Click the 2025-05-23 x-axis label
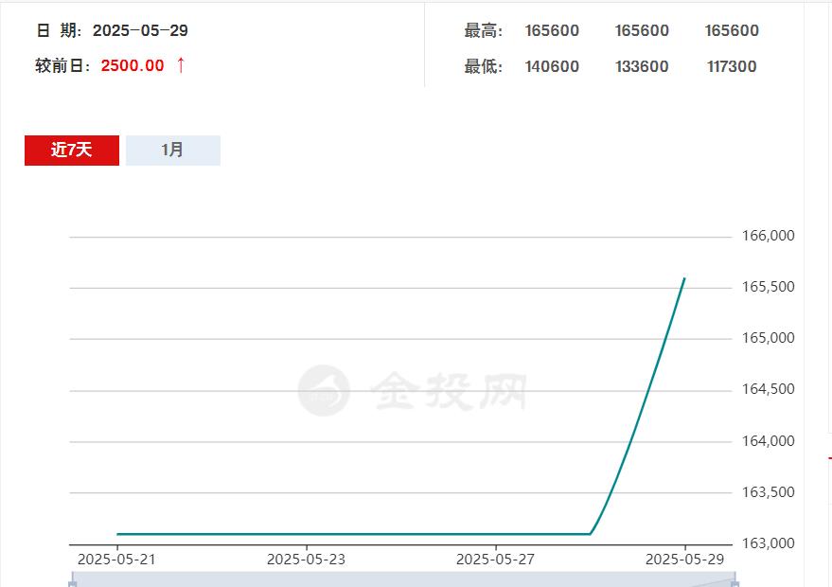Viewport: 832px width, 587px height. coord(306,560)
